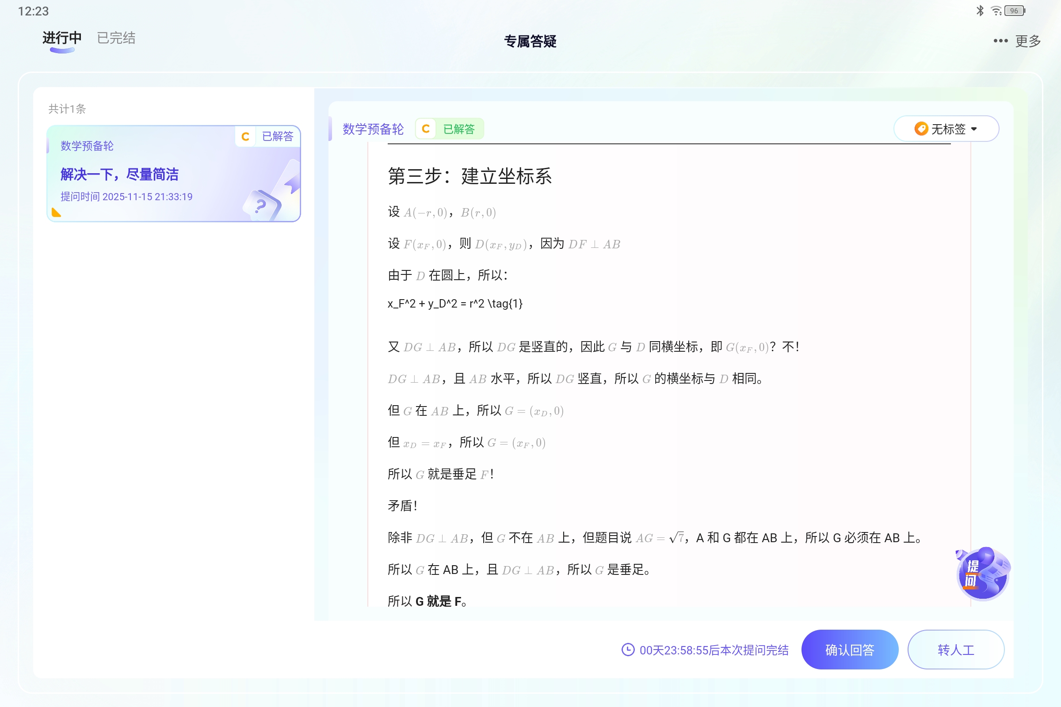Viewport: 1061px width, 707px height.
Task: Click the tag icon inside the 无标签 control
Action: (x=920, y=129)
